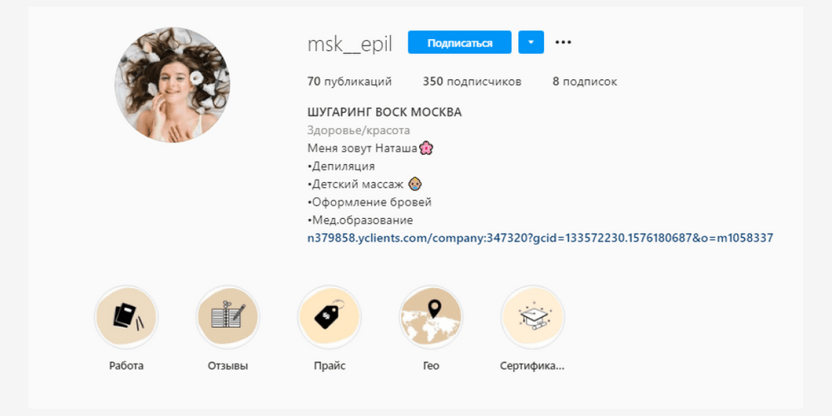Select the 70 публикаций posts counter
Viewport: 832px width, 416px height.
(349, 82)
